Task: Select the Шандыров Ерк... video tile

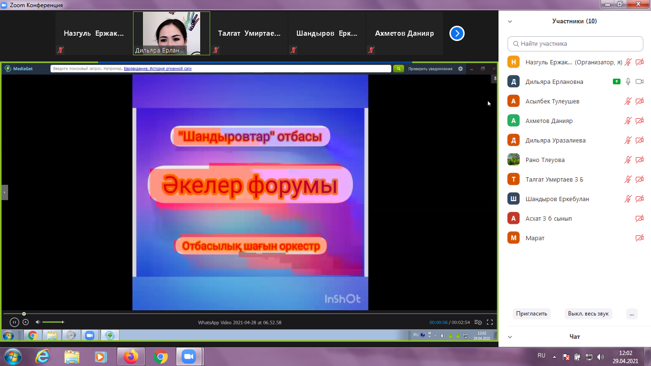Action: [x=327, y=33]
